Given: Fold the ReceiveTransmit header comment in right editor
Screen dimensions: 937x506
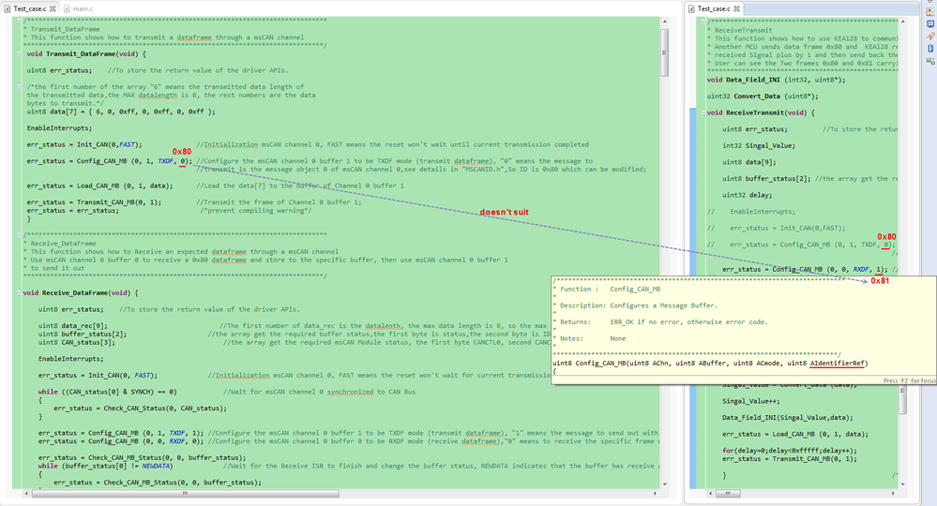Looking at the screenshot, I should pos(703,22).
